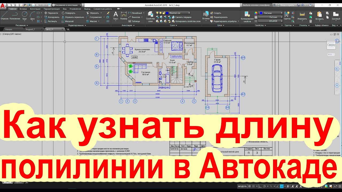Viewport: 342px width, 192px height.
Task: Click the blue layer color swatch
Action: pyautogui.click(x=167, y=13)
